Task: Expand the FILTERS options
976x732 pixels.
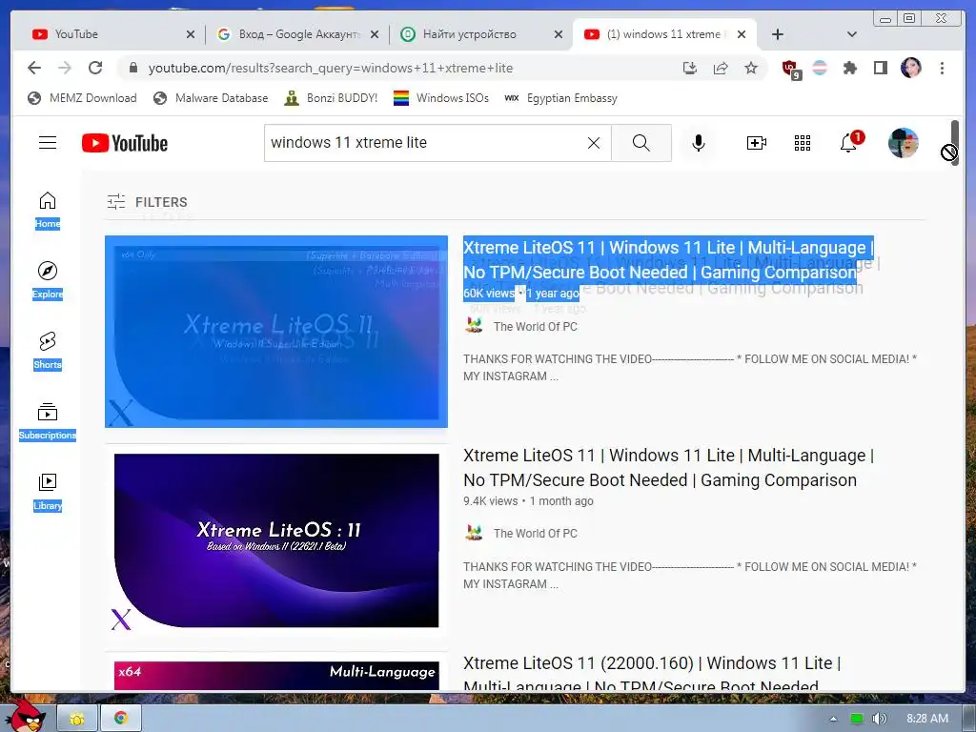Action: point(147,202)
